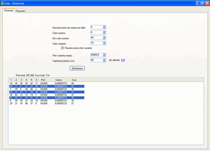210x151 pixels.
Task: Increment the 'Din cate numere' spinner
Action: (x=104, y=37)
